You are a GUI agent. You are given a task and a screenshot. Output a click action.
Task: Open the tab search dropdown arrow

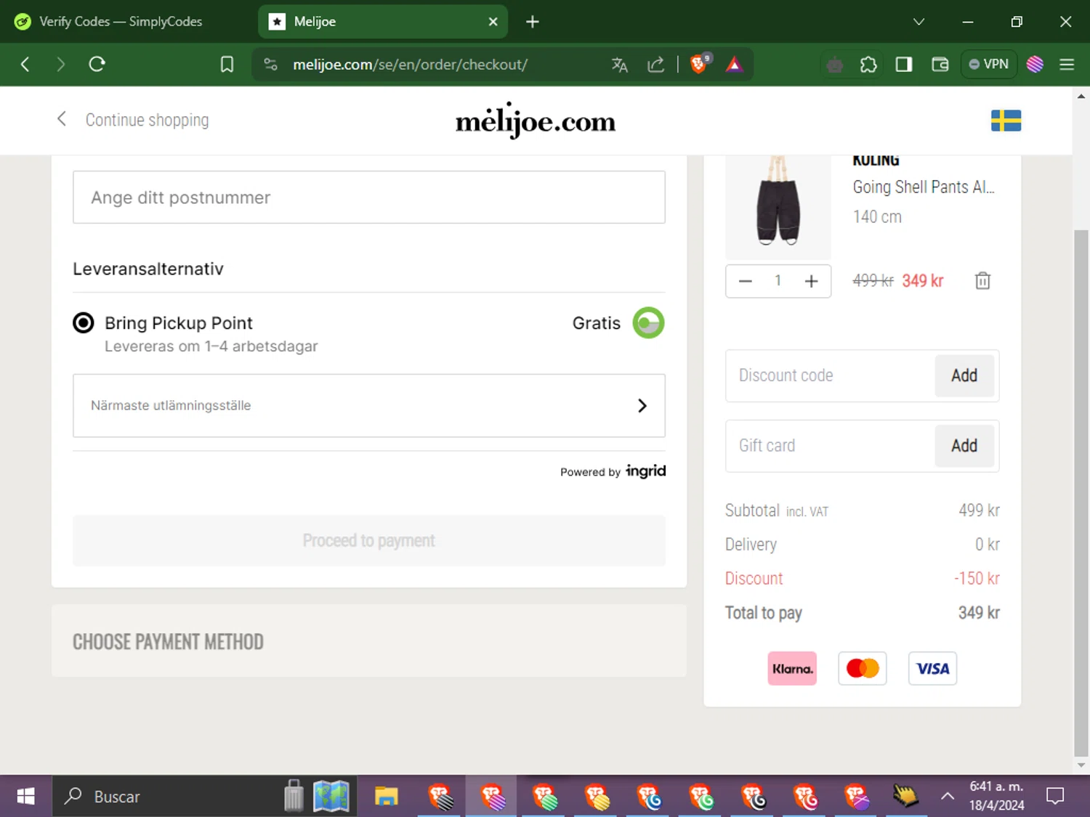click(919, 22)
